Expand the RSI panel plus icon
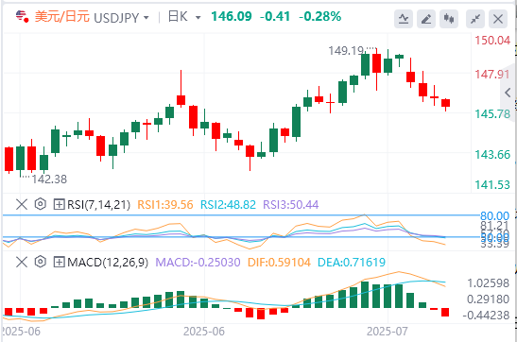The height and width of the screenshot is (342, 517). (x=59, y=205)
